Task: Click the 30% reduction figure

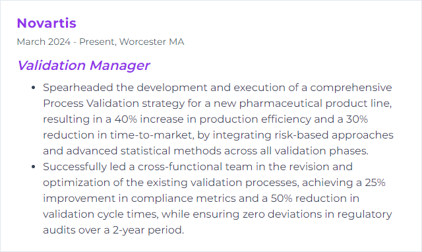Action: point(357,119)
